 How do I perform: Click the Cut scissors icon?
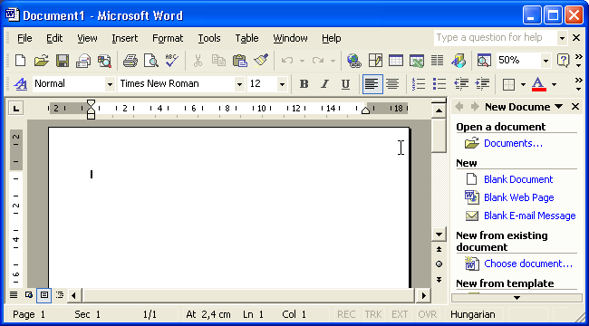coord(198,60)
